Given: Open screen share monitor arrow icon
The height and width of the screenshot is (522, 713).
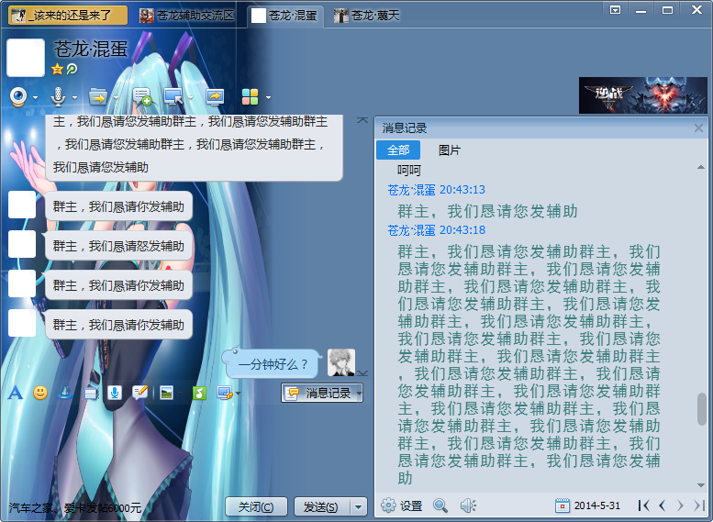Looking at the screenshot, I should pos(215,97).
